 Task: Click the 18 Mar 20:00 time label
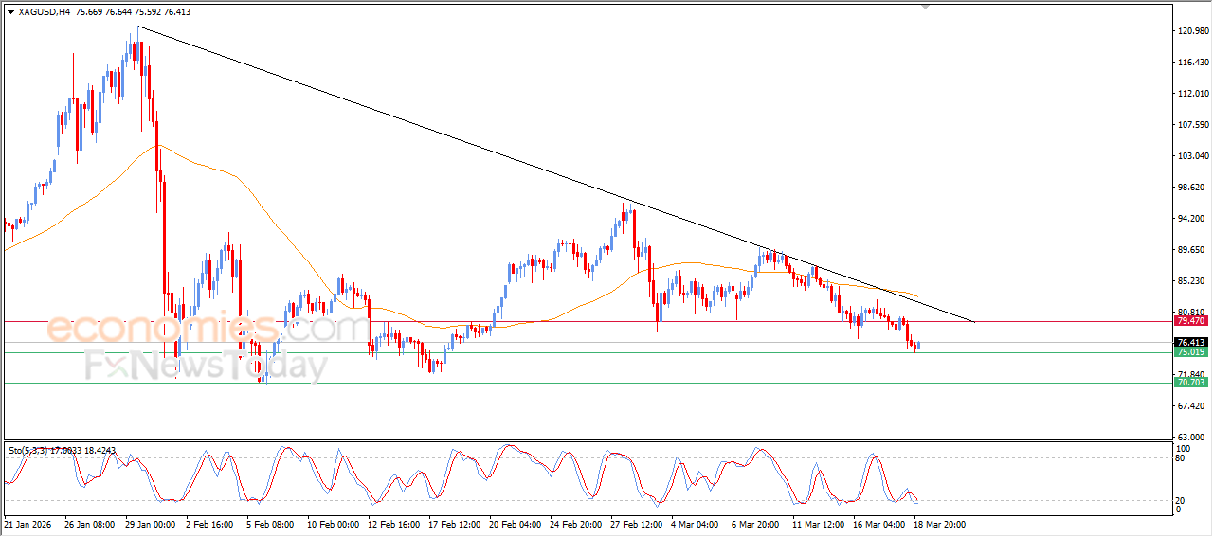click(x=938, y=523)
